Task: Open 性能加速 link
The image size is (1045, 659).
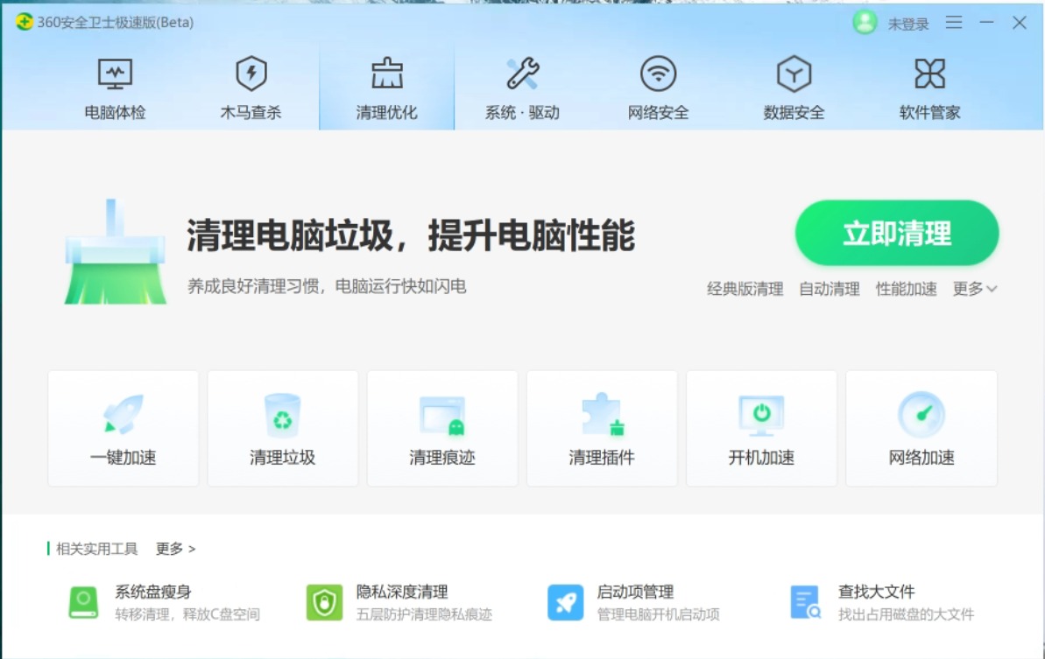Action: tap(907, 288)
